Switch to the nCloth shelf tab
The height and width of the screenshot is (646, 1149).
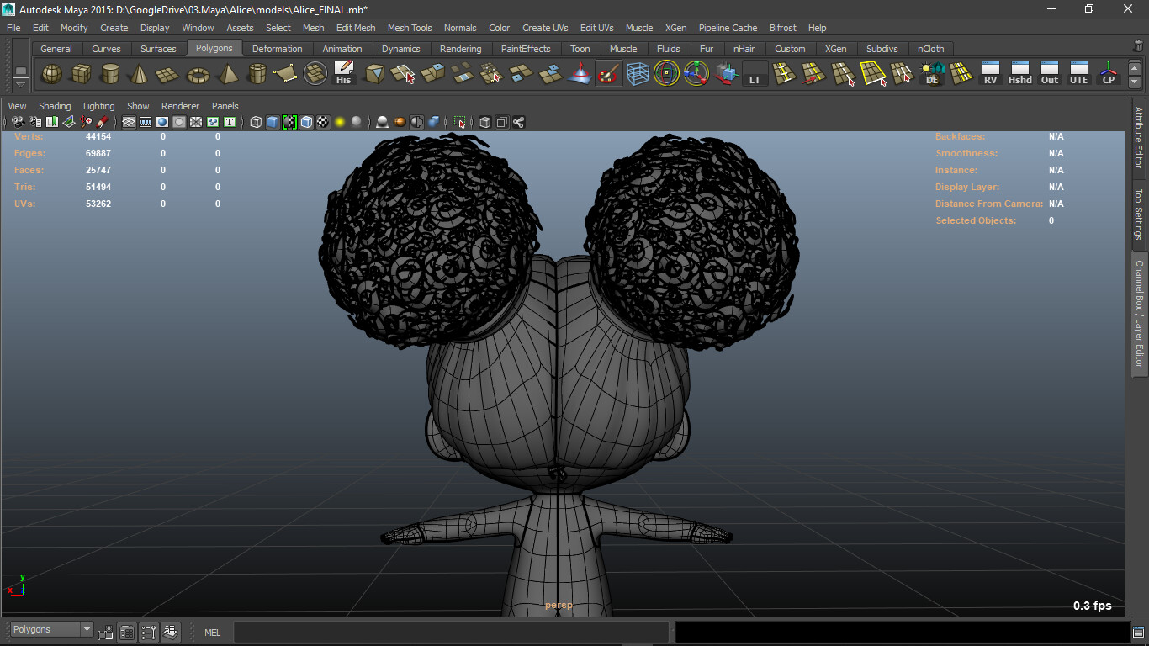(930, 49)
